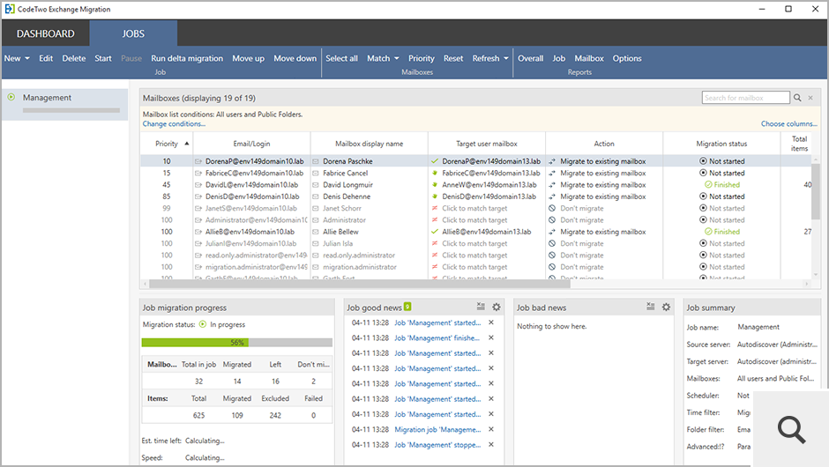The width and height of the screenshot is (829, 467).
Task: Sort by the Priority column header
Action: (167, 144)
